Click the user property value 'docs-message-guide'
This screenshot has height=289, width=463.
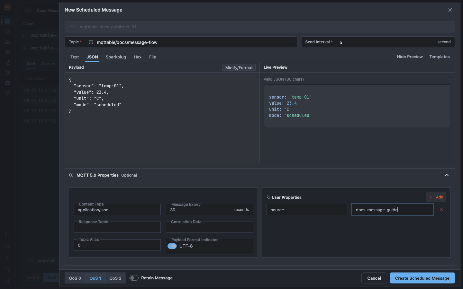tap(392, 210)
